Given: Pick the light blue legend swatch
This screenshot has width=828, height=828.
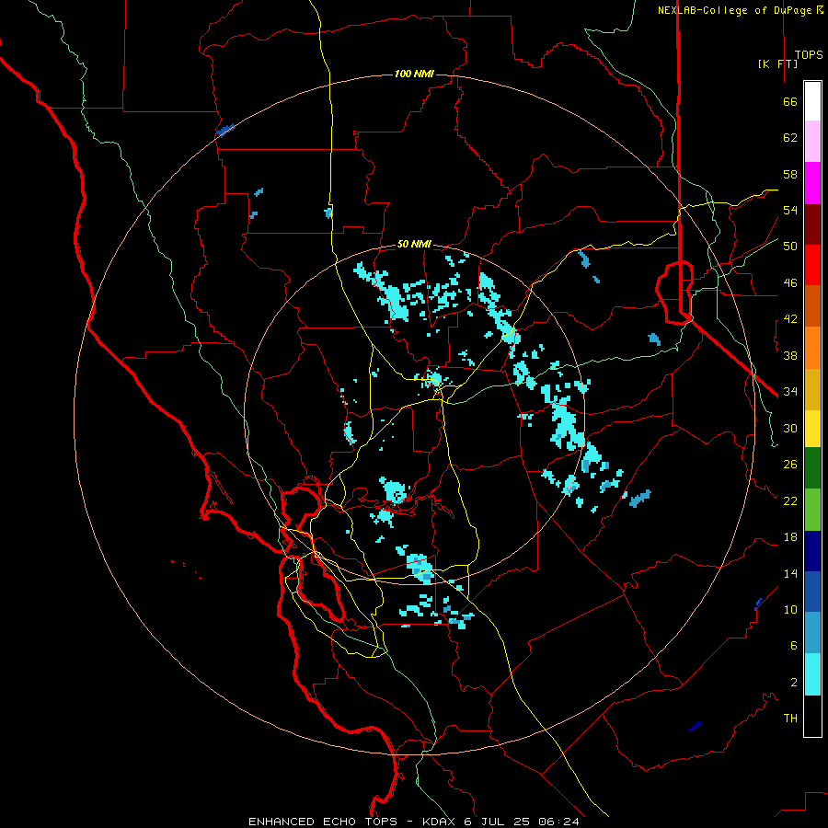Looking at the screenshot, I should tap(812, 633).
